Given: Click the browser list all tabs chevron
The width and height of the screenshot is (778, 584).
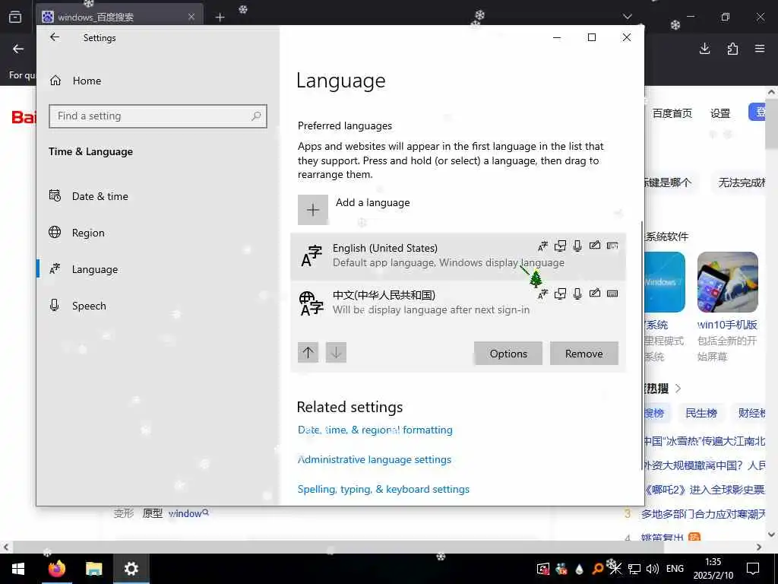Looking at the screenshot, I should 628,17.
